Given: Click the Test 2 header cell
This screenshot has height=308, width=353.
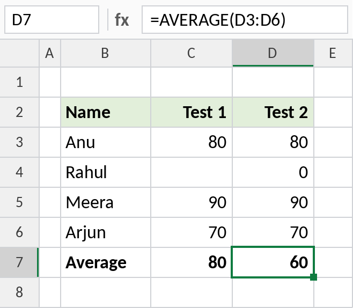Looking at the screenshot, I should click(273, 112).
